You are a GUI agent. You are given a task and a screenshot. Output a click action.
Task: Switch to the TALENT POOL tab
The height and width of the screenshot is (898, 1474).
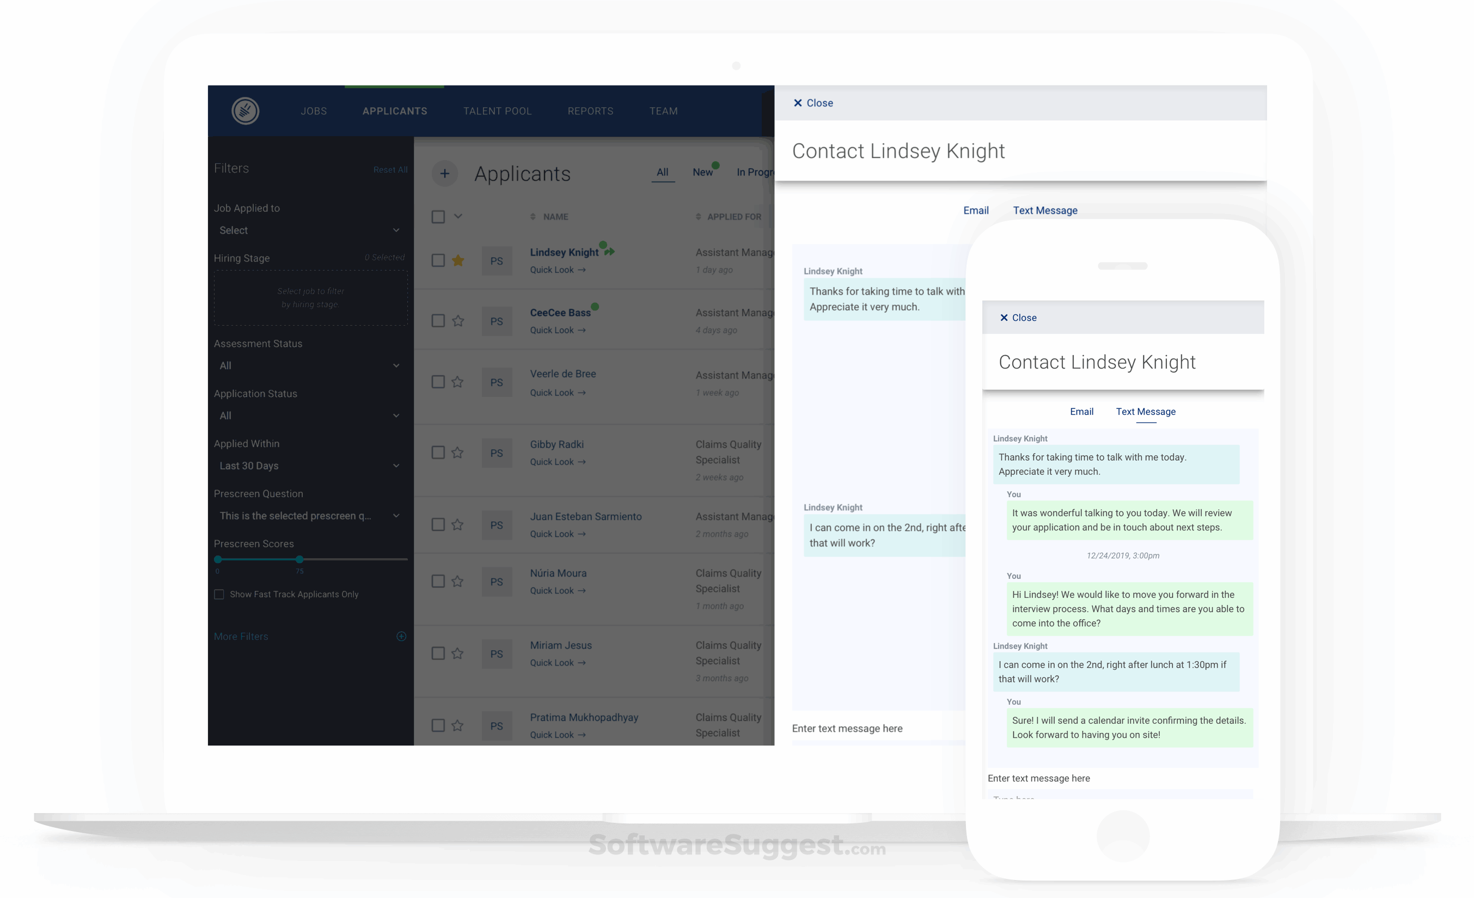(x=497, y=111)
